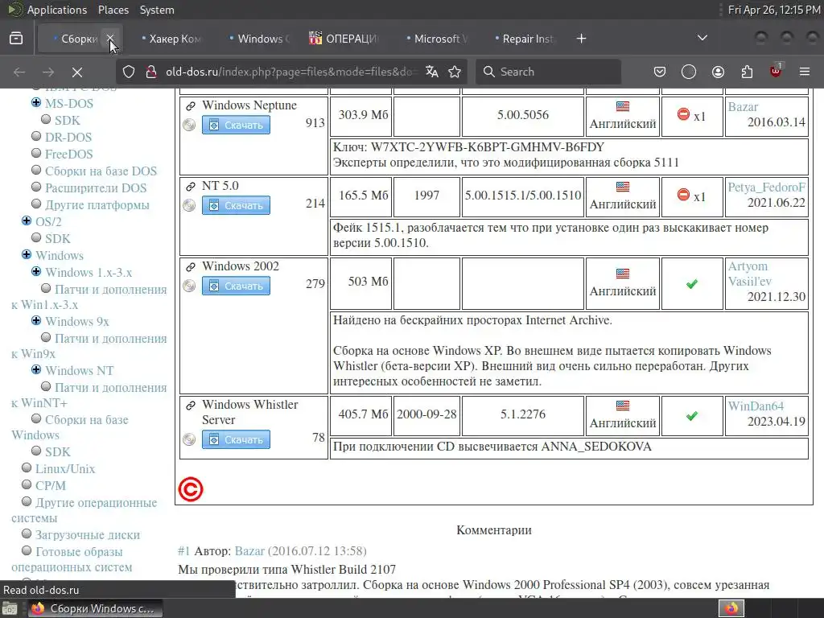This screenshot has width=824, height=618.
Task: Go back with the back arrow
Action: 19,72
